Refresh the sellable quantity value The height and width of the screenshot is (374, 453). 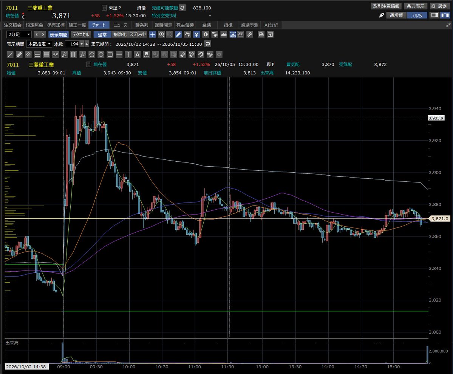click(182, 8)
